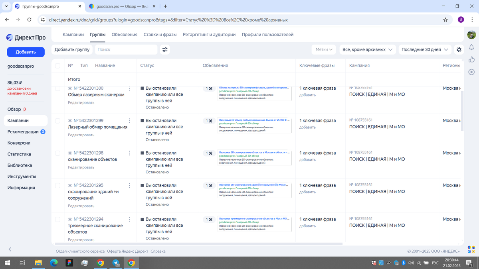This screenshot has height=269, width=479.
Task: Open a new browser tab
Action: (165, 6)
